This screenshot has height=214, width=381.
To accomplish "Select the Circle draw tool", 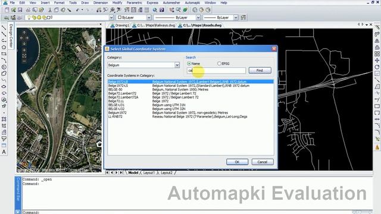I will [x=4, y=67].
